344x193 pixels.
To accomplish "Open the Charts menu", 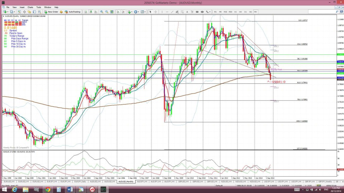I will (30, 7).
